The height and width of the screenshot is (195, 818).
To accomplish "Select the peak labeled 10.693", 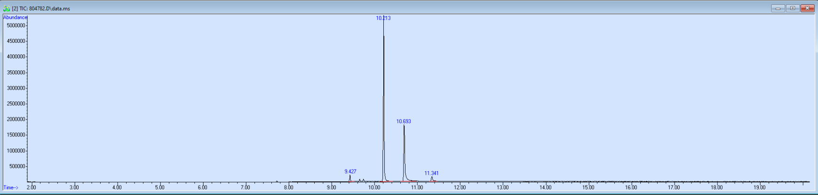I will [404, 121].
